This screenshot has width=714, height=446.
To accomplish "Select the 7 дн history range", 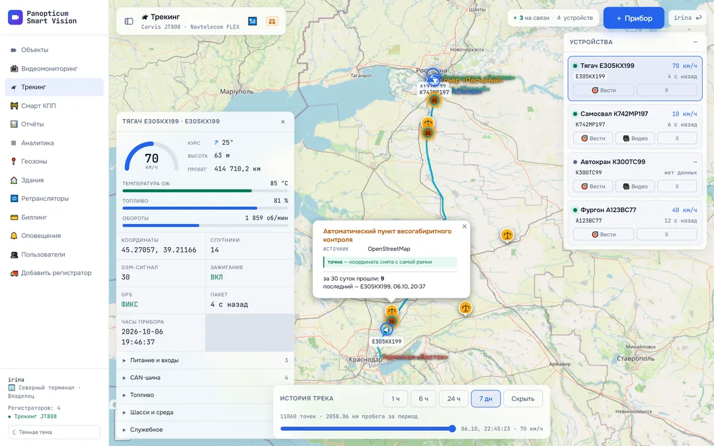I will coord(486,398).
